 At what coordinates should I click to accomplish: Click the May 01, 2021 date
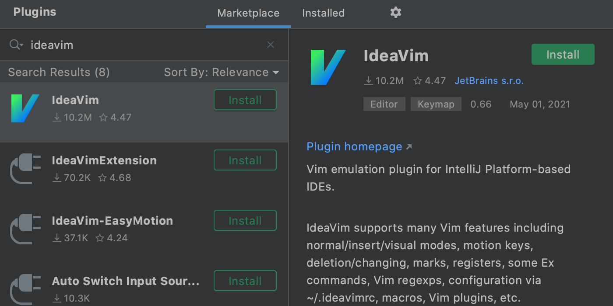[540, 104]
